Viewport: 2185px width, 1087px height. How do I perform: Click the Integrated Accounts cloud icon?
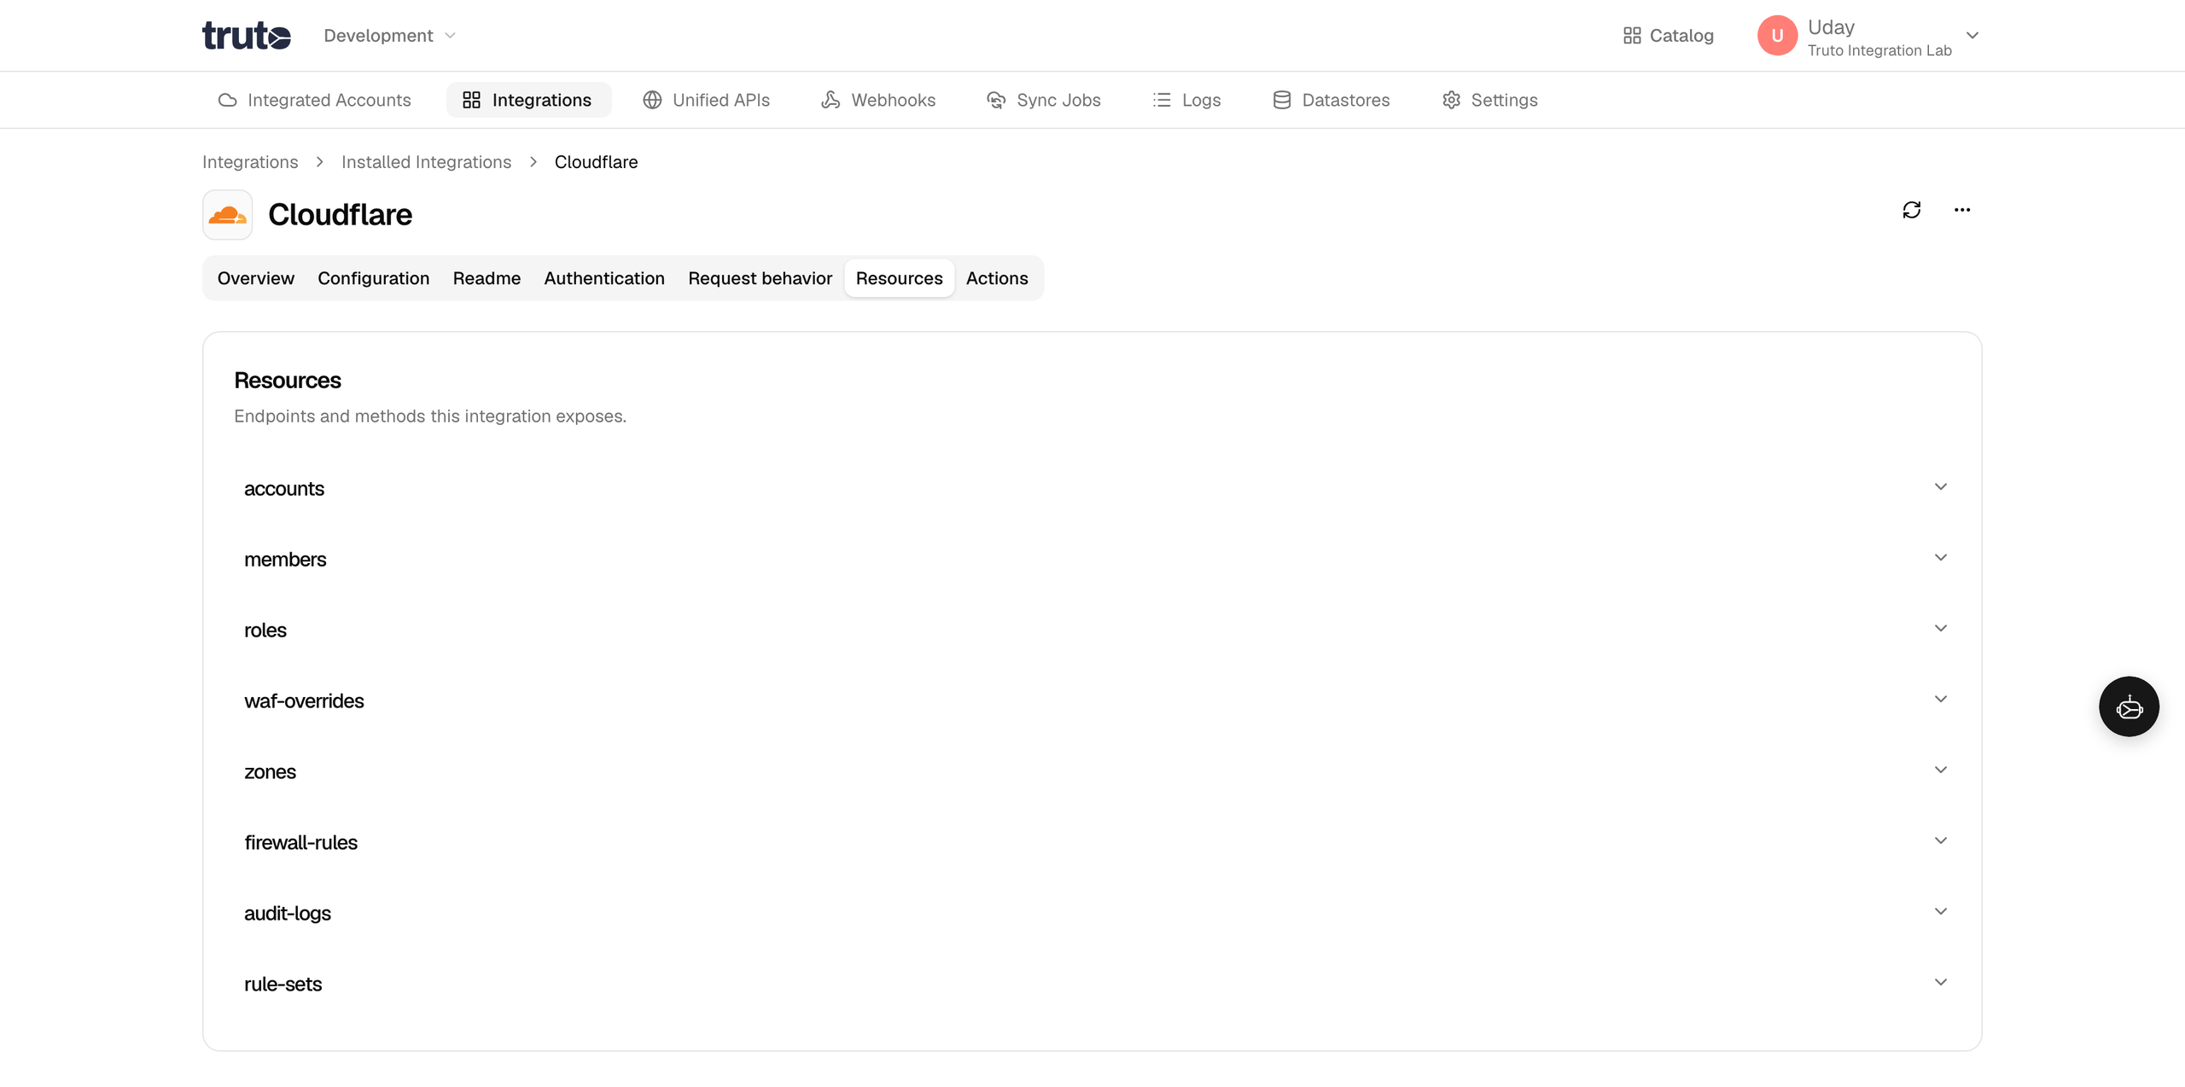[227, 100]
